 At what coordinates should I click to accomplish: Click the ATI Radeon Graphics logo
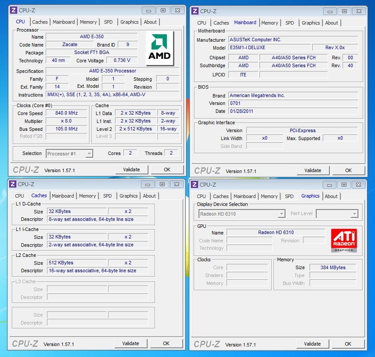tap(344, 241)
